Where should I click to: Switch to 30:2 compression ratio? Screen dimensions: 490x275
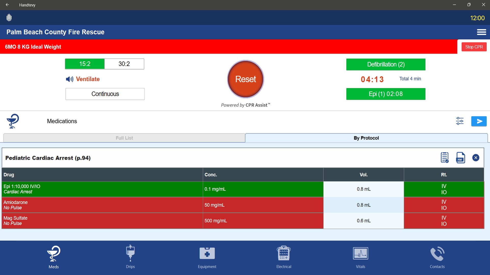tap(124, 64)
